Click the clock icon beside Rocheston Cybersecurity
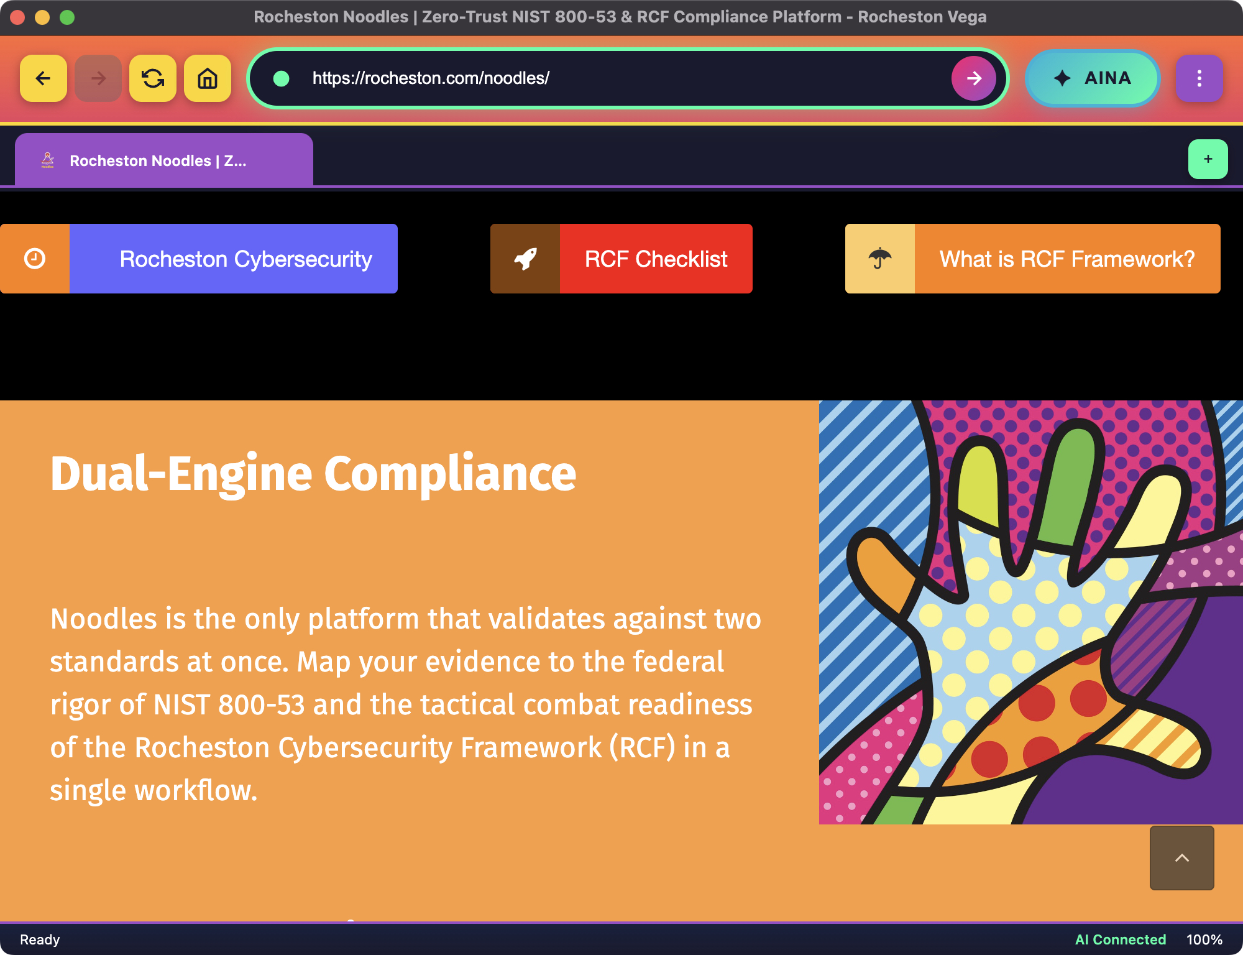The image size is (1243, 955). click(35, 259)
